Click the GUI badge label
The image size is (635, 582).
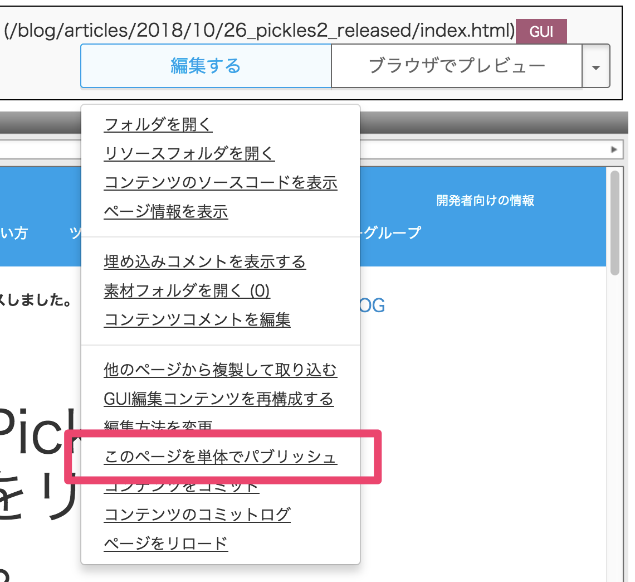[x=541, y=32]
